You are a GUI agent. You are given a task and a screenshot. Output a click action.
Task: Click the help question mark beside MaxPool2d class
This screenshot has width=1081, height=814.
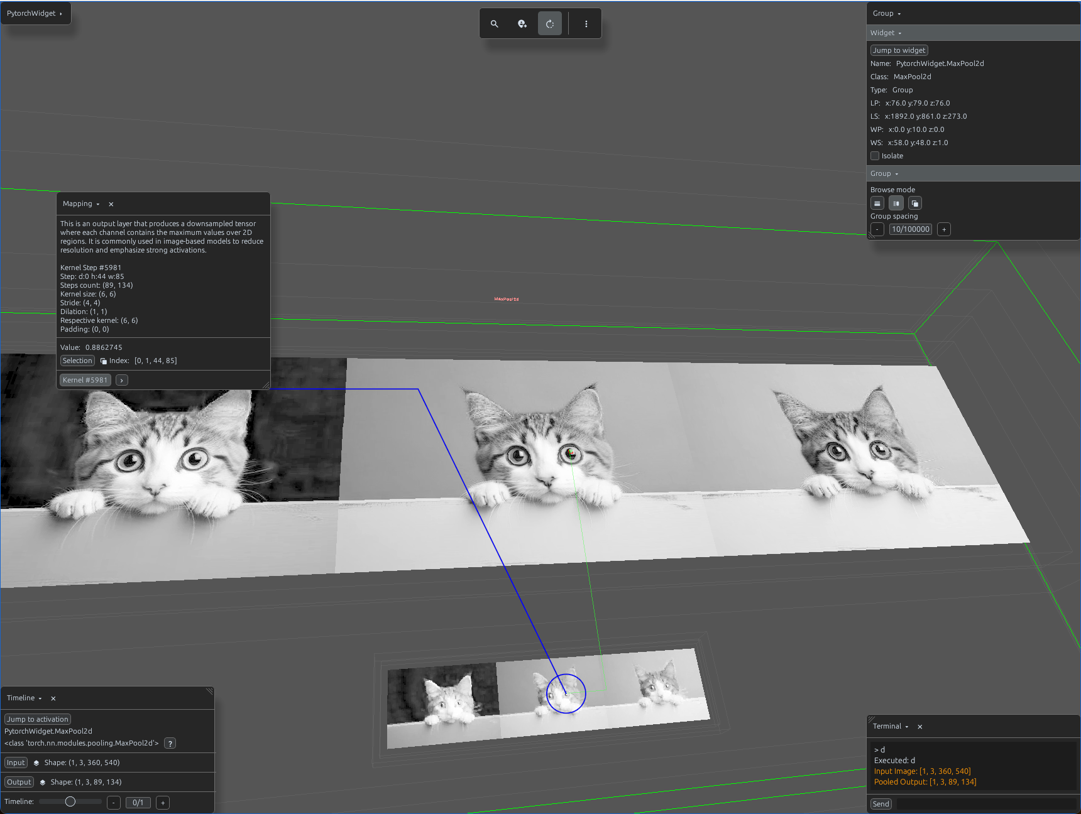[170, 744]
